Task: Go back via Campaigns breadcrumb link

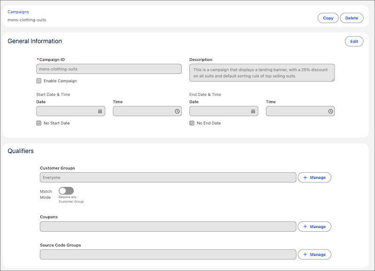Action: tap(18, 12)
